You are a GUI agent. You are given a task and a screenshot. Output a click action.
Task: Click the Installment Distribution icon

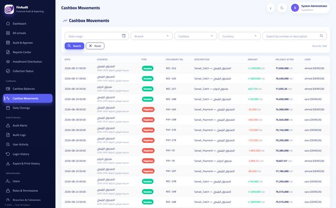point(8,61)
